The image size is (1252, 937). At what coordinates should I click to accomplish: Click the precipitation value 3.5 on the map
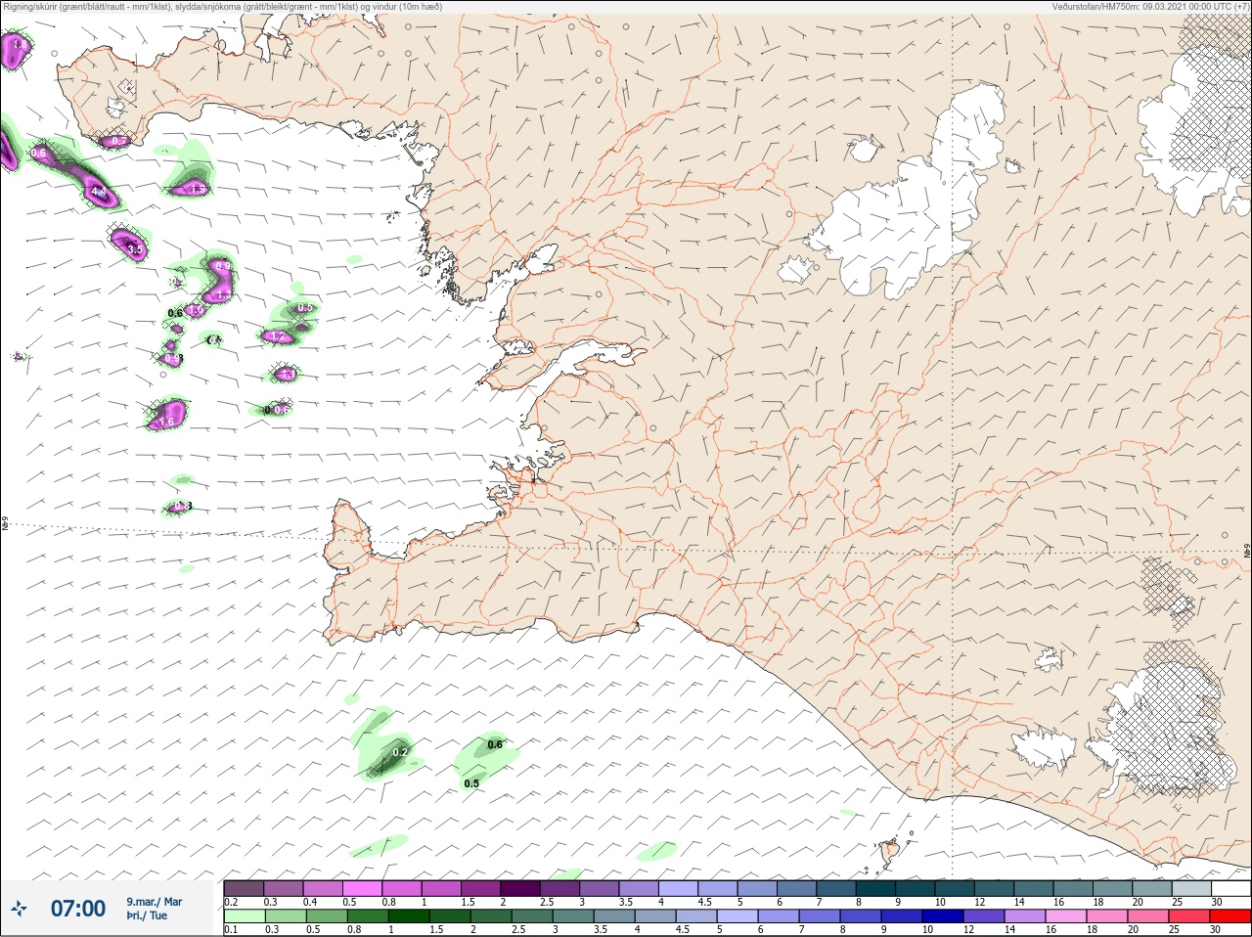click(135, 250)
